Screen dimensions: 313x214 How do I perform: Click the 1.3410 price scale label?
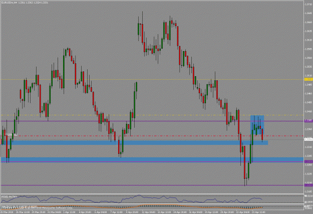click(x=308, y=111)
